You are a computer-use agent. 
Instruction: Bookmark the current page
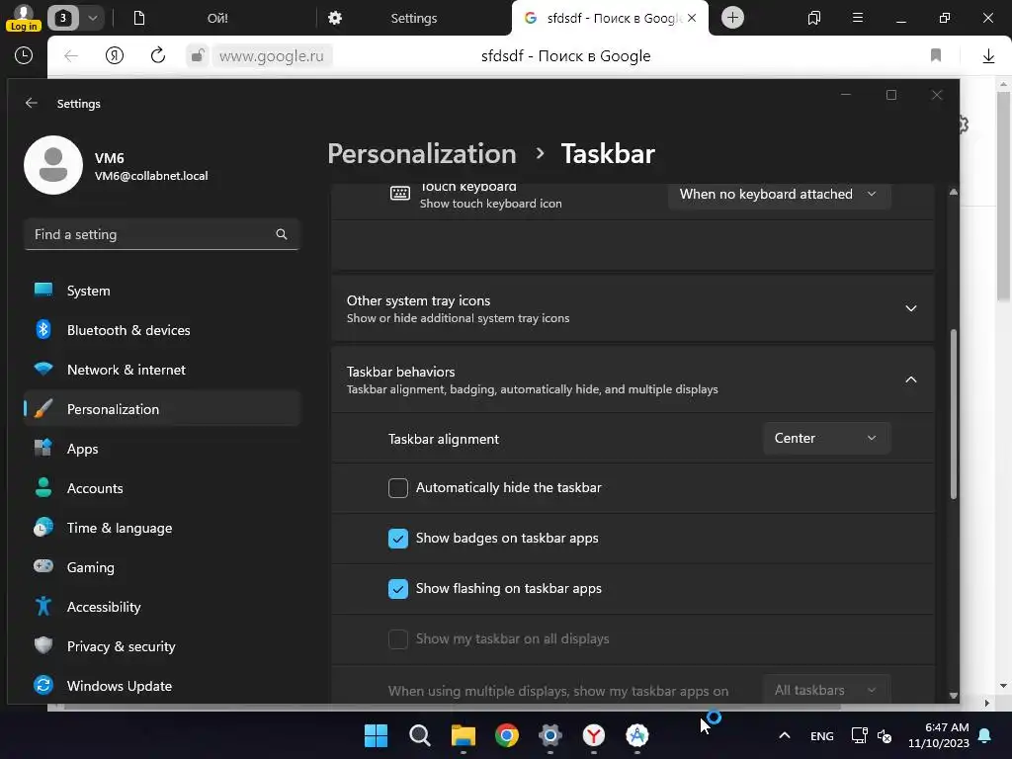936,55
